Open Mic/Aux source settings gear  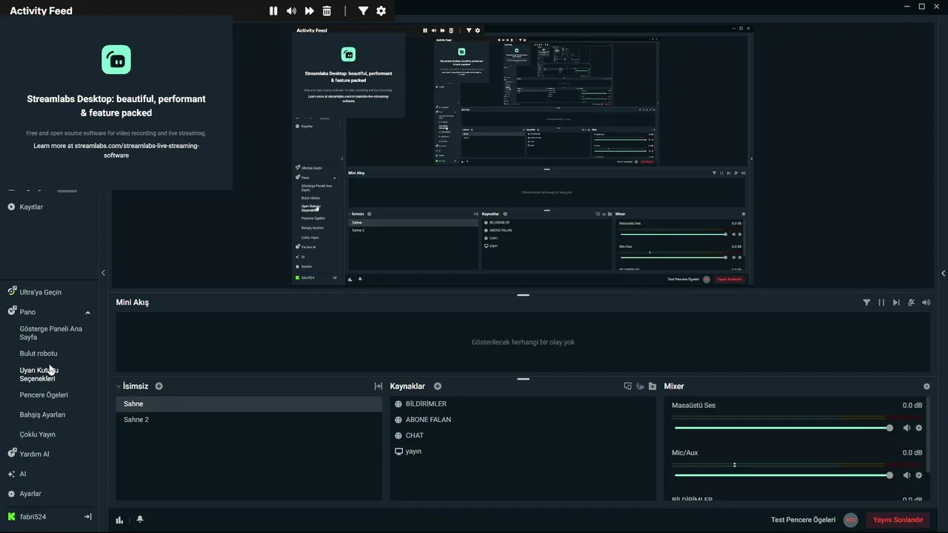(x=919, y=475)
